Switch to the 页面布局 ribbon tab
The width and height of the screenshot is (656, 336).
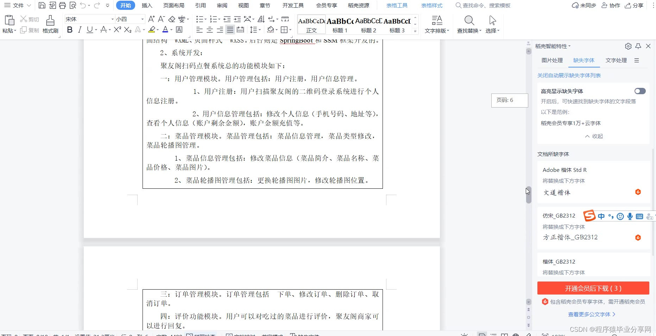pos(174,5)
